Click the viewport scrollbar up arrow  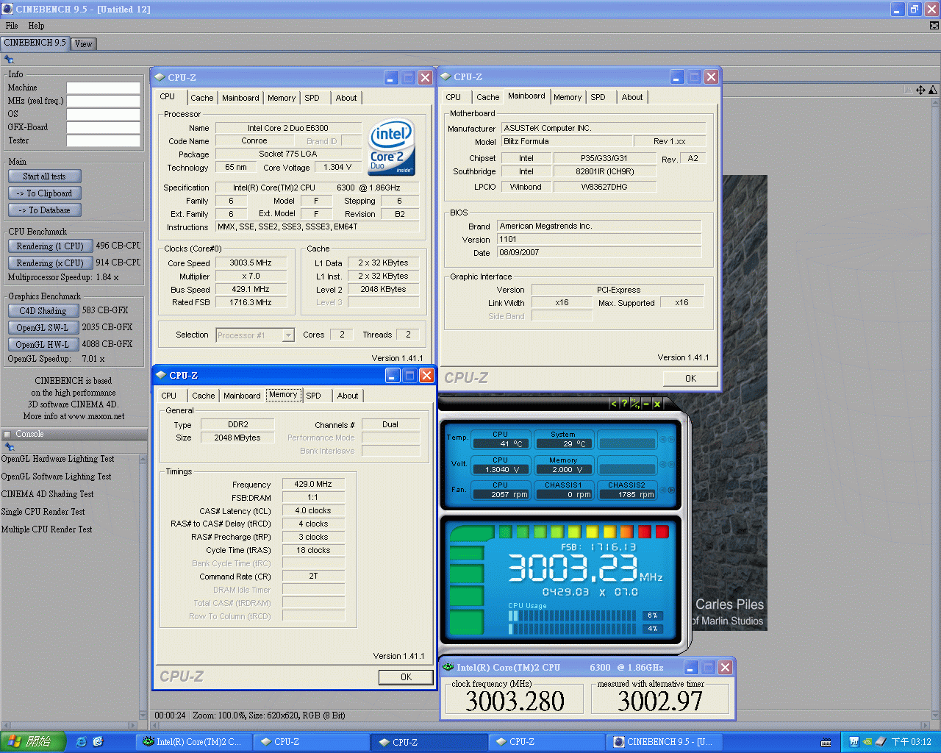935,102
